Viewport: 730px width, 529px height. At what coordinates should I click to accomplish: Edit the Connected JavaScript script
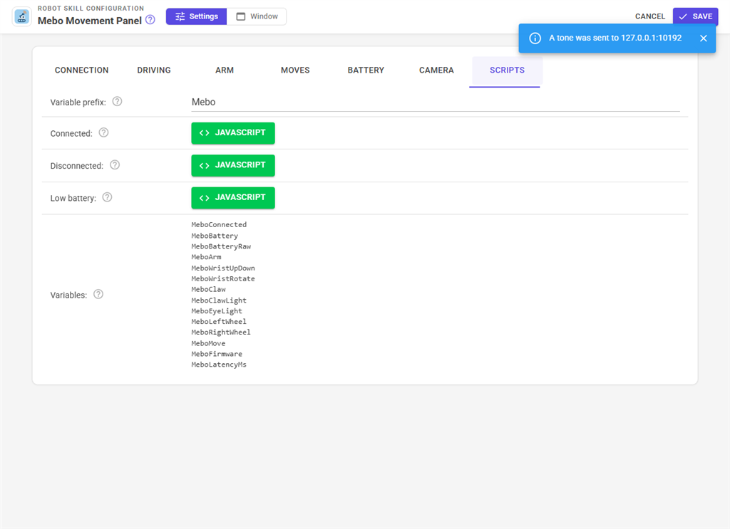(233, 133)
